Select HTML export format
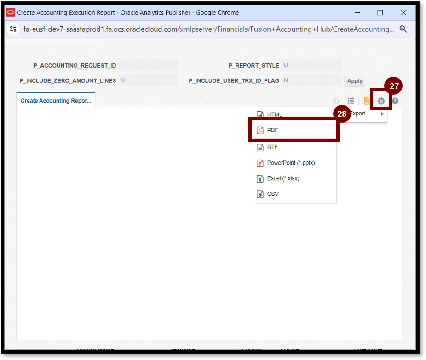 click(x=274, y=114)
